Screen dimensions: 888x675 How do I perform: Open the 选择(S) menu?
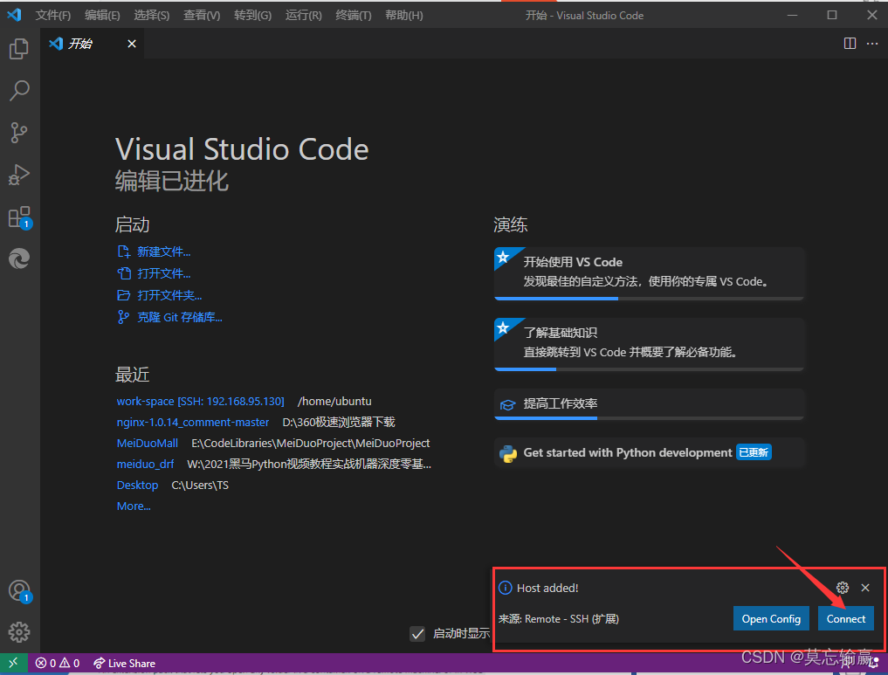pos(152,16)
